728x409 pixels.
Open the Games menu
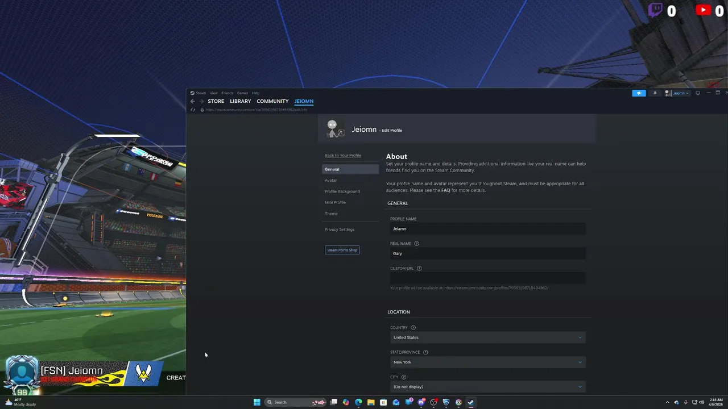(242, 93)
